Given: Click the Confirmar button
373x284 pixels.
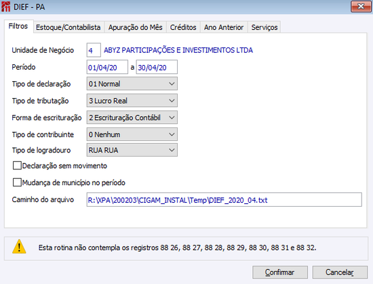Looking at the screenshot, I should pyautogui.click(x=280, y=272).
